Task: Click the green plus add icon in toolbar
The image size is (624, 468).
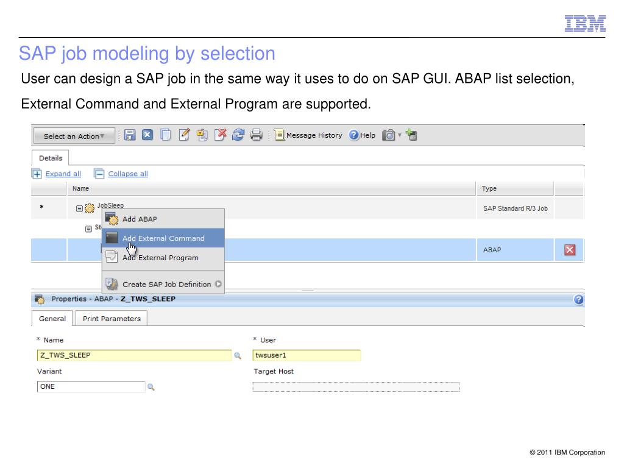Action: (x=411, y=135)
